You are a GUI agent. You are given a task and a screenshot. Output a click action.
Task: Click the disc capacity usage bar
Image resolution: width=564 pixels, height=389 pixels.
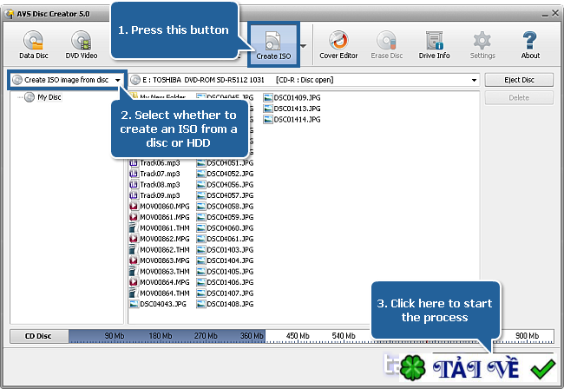pos(312,336)
